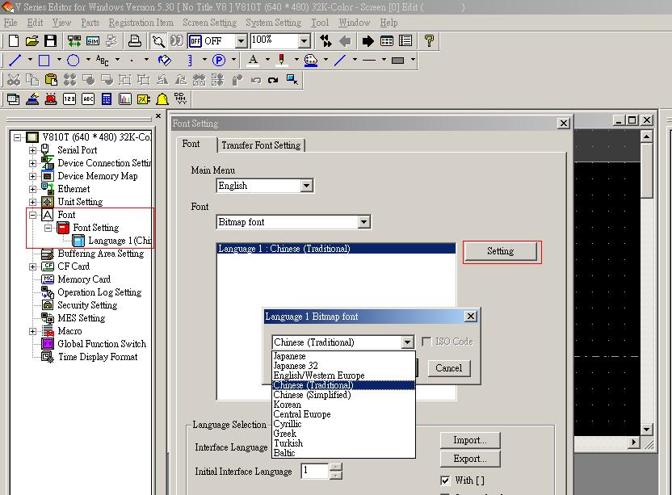Select the rectangle drawing tool
Image resolution: width=672 pixels, height=495 pixels.
[44, 61]
